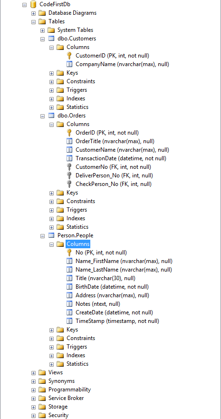Screen dimensions: 221x419
Task: Expand the Indexes node under Person.People
Action: point(51,355)
